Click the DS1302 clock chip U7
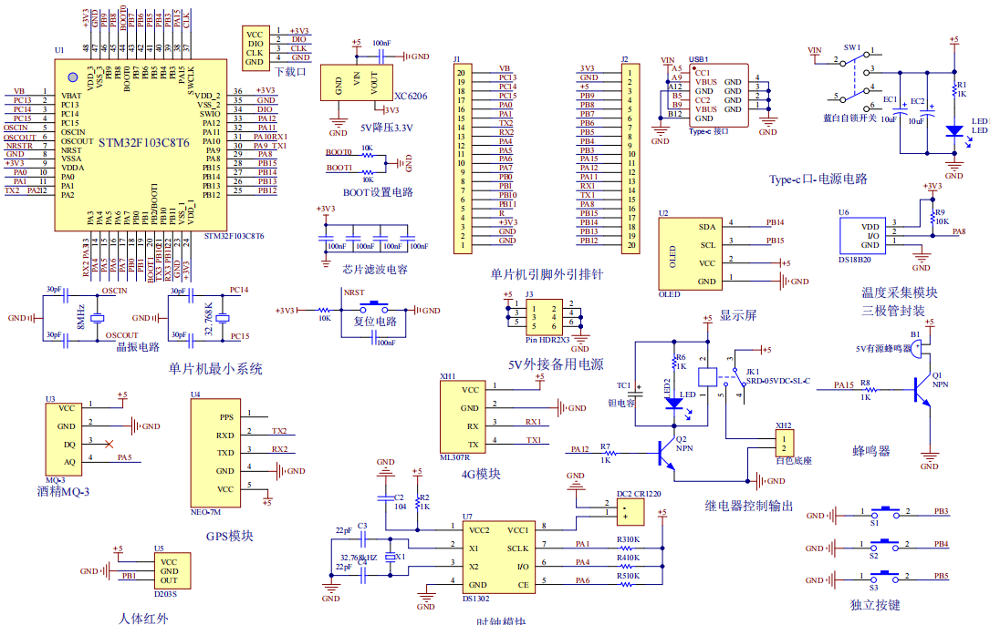Image resolution: width=990 pixels, height=625 pixels. [x=497, y=556]
